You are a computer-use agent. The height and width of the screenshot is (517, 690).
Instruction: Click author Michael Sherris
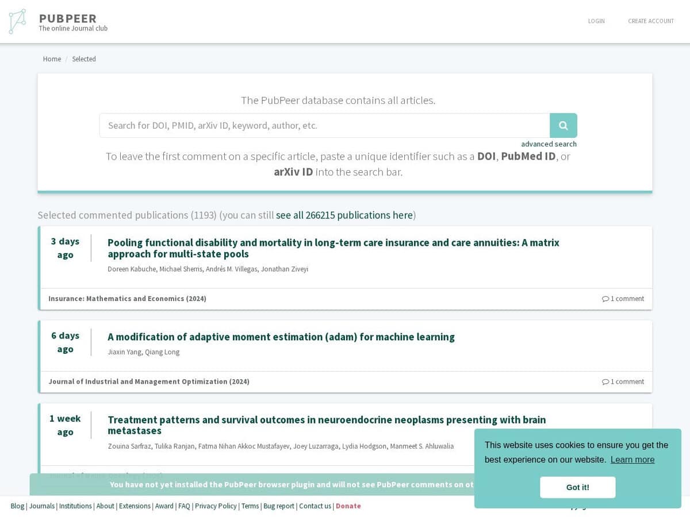click(181, 269)
